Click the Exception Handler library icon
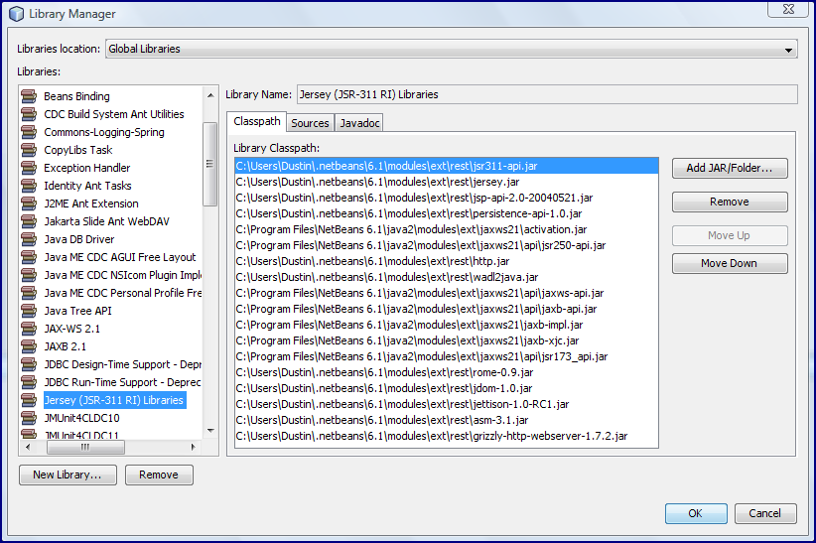Image resolution: width=816 pixels, height=543 pixels. [x=29, y=168]
